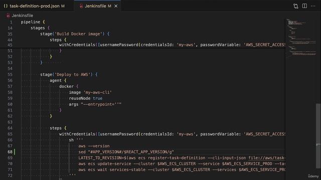Click withCredentials on line 65
The height and width of the screenshot is (180, 321).
77,134
